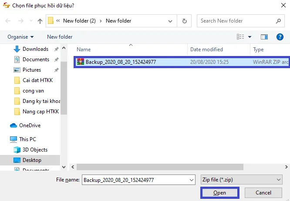The image size is (290, 201).
Task: Click the Back navigation arrow
Action: point(8,21)
